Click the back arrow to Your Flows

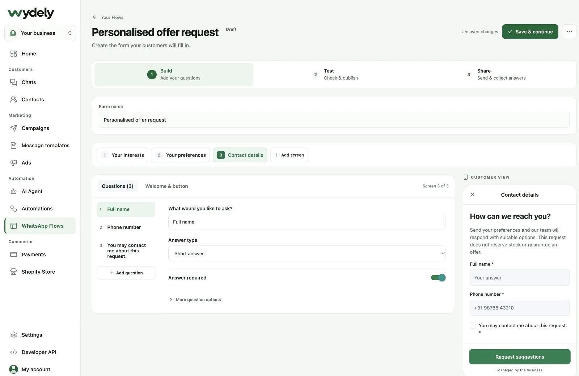(x=94, y=17)
